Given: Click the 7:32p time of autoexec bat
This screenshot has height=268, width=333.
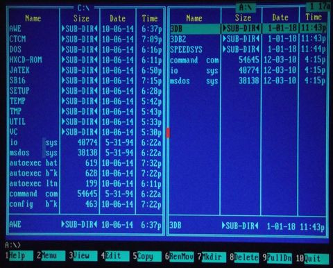Looking at the screenshot, I should (151, 163).
